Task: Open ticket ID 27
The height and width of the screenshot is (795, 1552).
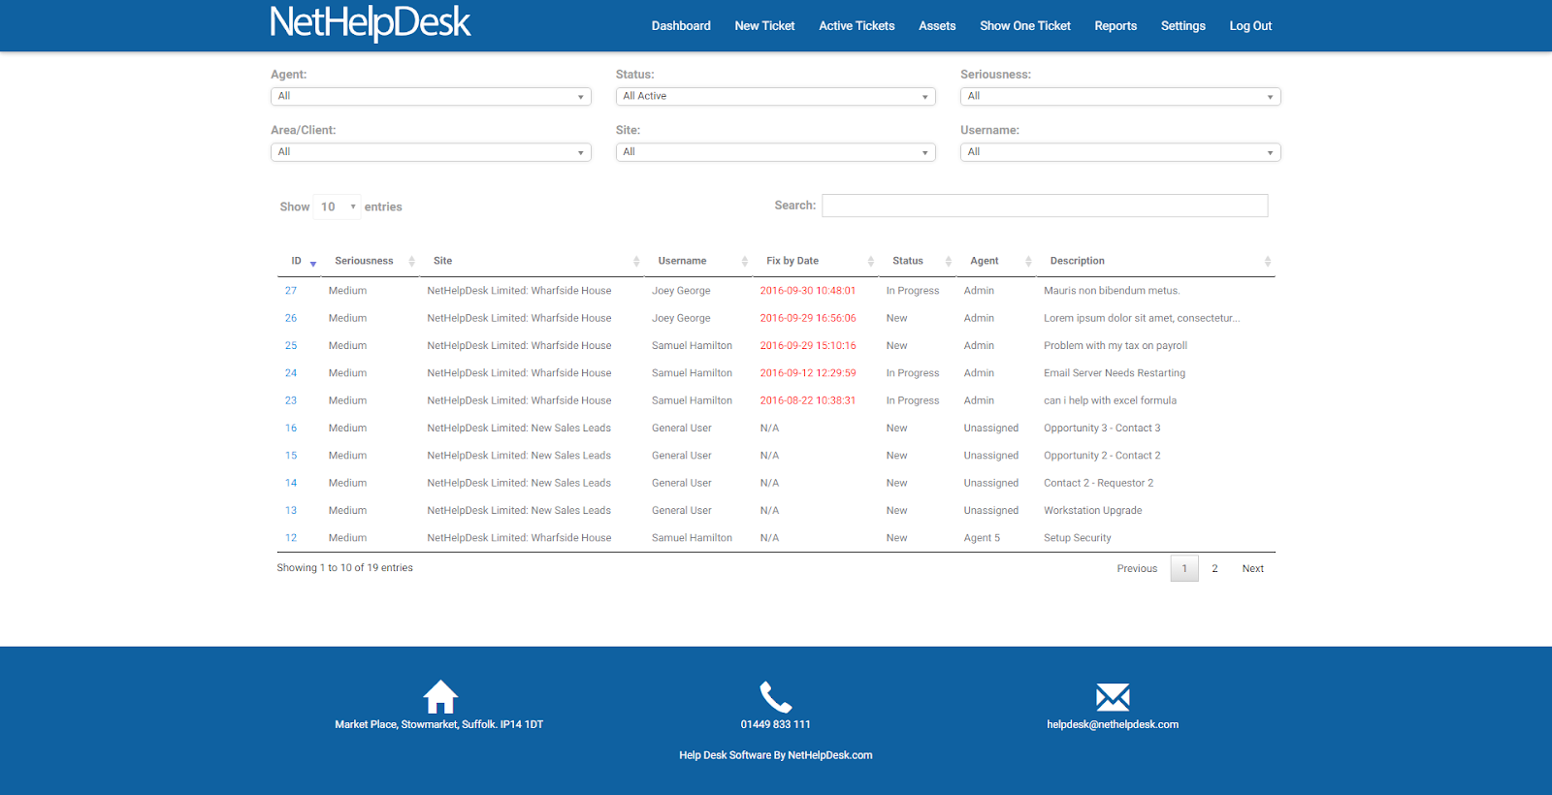Action: coord(291,291)
